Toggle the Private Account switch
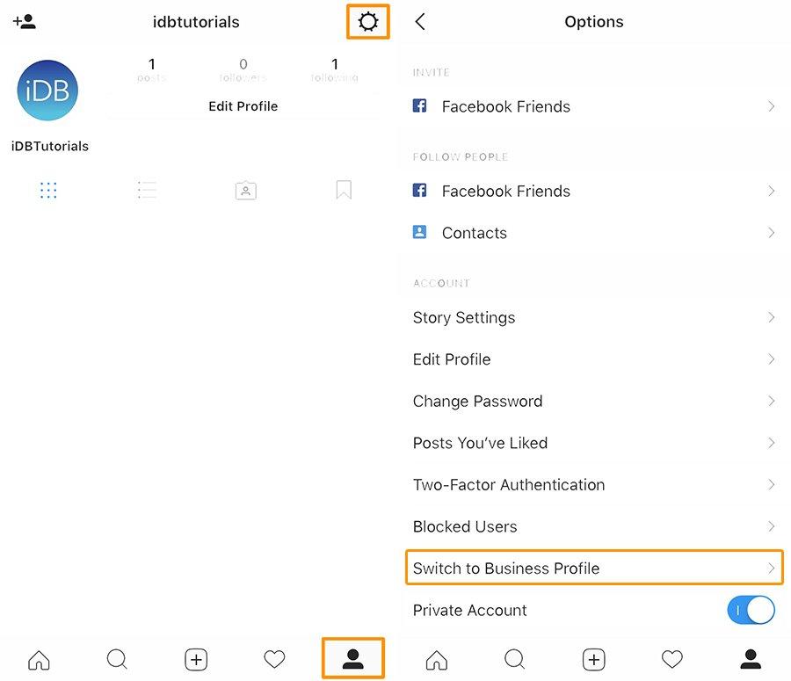 [x=751, y=610]
